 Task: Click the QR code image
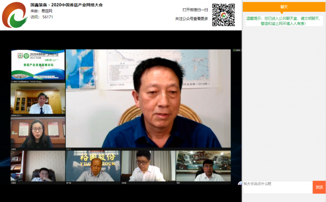[x=223, y=15]
